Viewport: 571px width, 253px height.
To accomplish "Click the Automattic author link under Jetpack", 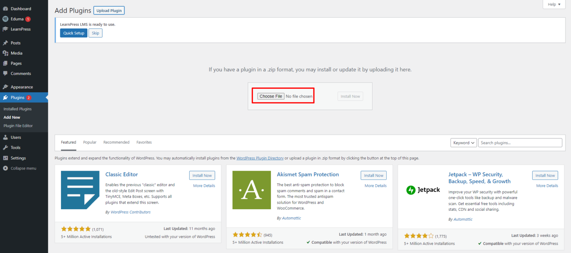I will point(463,219).
